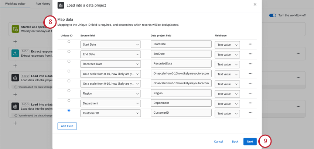Click the three-dot menu for Department row
314x149 pixels.
(250, 103)
